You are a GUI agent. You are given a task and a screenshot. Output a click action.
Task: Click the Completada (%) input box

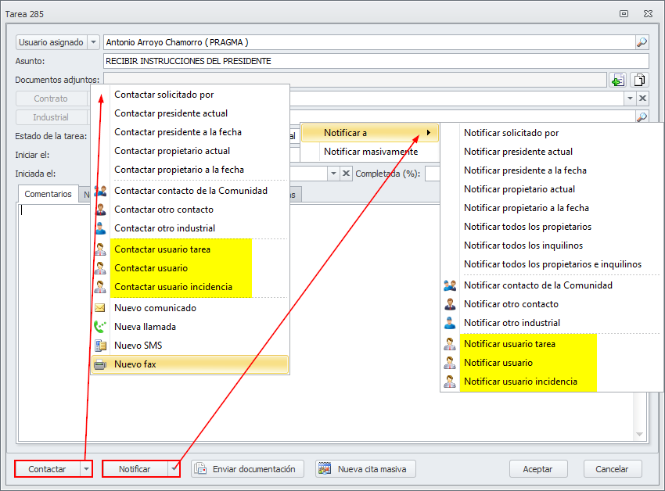click(432, 174)
